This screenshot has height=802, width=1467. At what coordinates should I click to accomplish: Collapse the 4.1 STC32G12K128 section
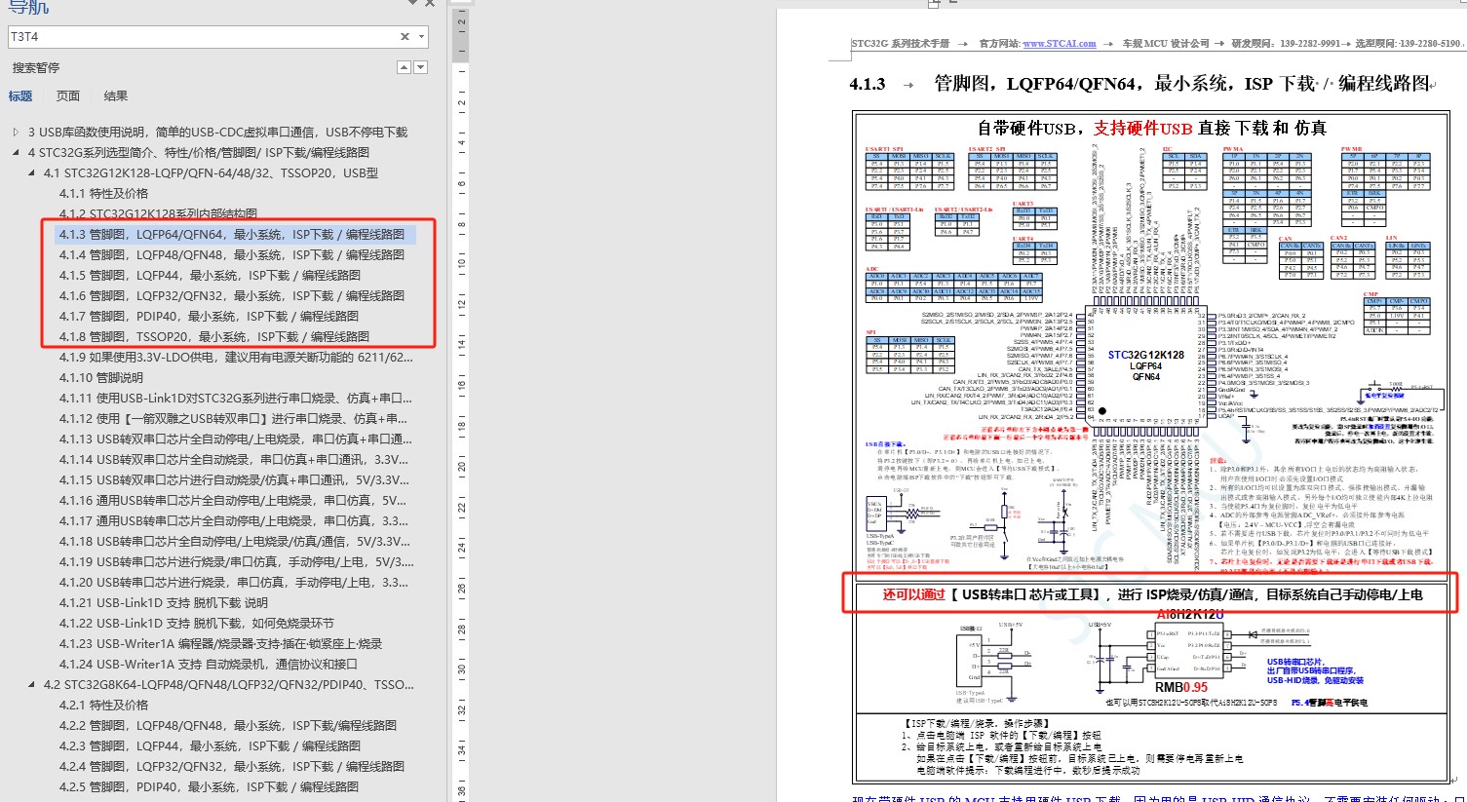31,173
